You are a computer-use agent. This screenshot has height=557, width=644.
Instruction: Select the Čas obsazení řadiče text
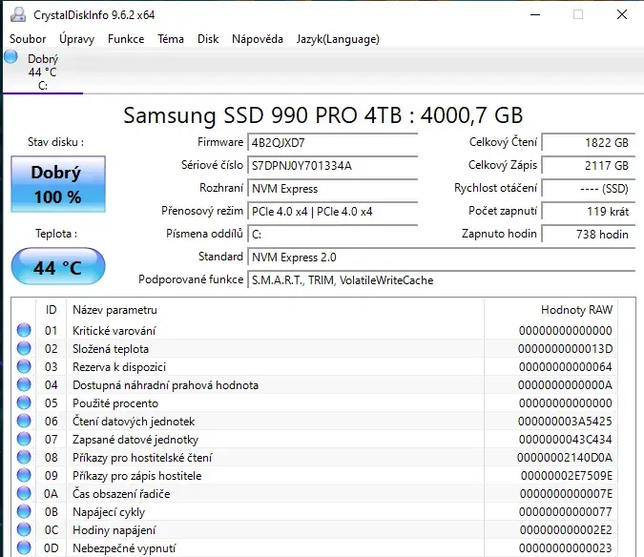121,494
